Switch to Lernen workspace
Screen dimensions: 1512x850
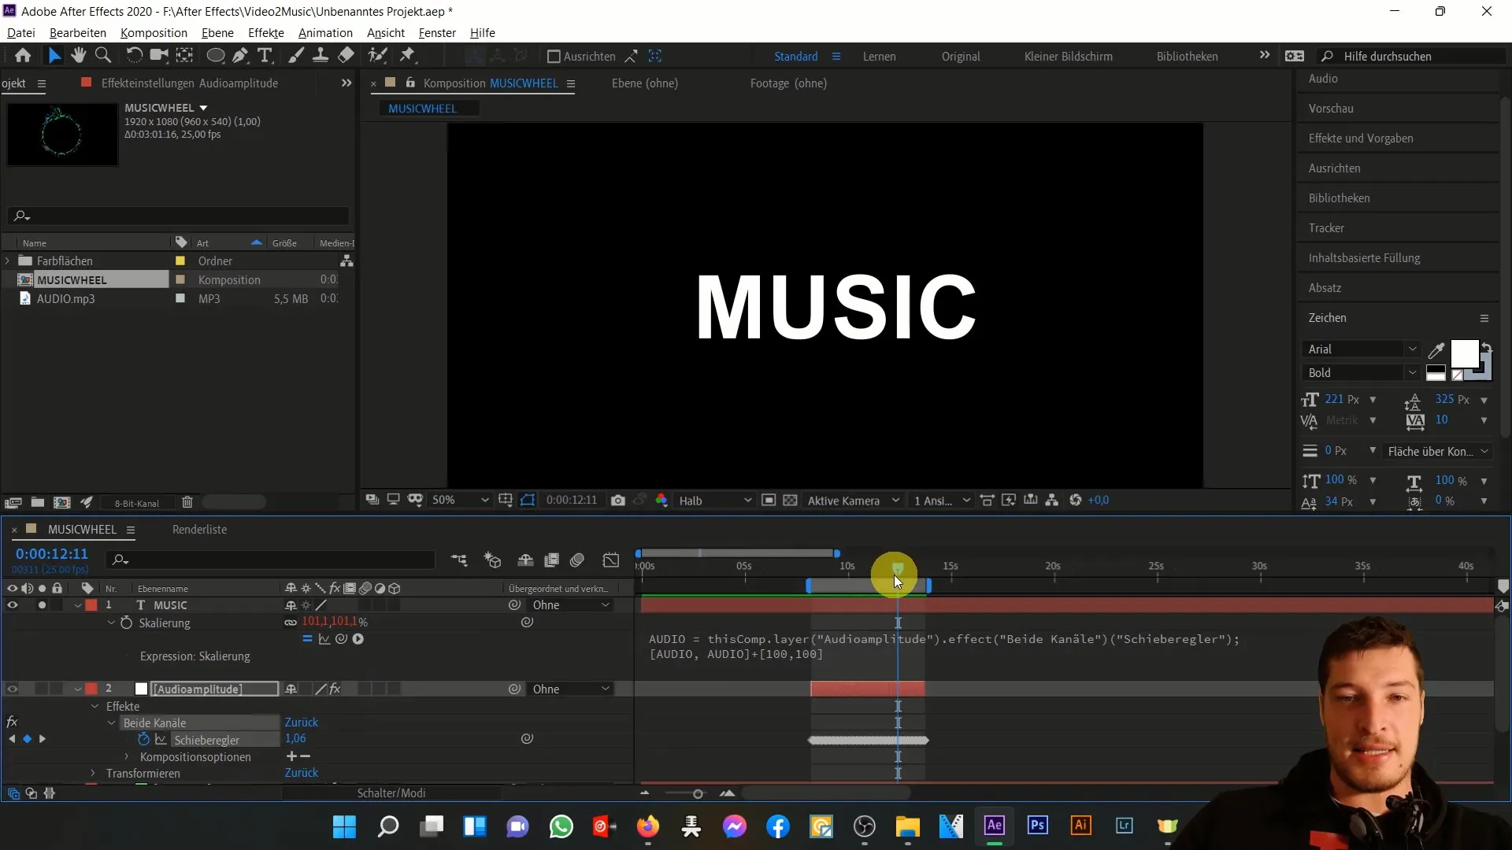[x=879, y=57]
